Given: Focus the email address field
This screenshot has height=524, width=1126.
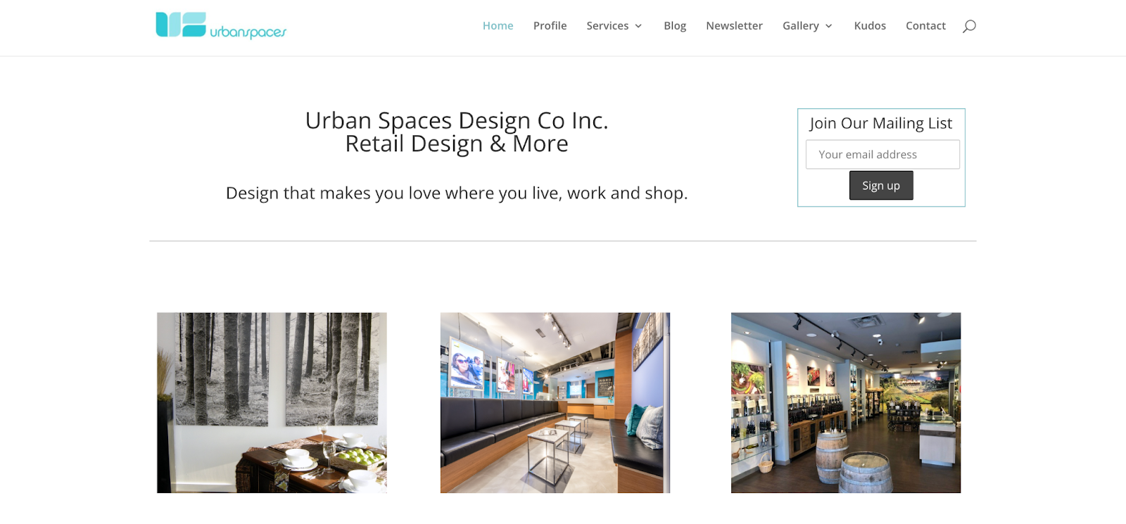Looking at the screenshot, I should point(883,155).
